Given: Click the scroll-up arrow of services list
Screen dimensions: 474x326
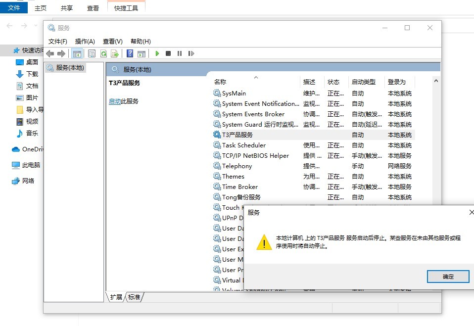Looking at the screenshot, I should 436,81.
